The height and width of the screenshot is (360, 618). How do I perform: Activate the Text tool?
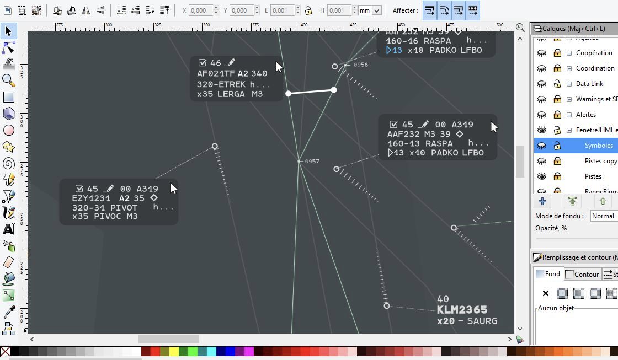(8, 229)
